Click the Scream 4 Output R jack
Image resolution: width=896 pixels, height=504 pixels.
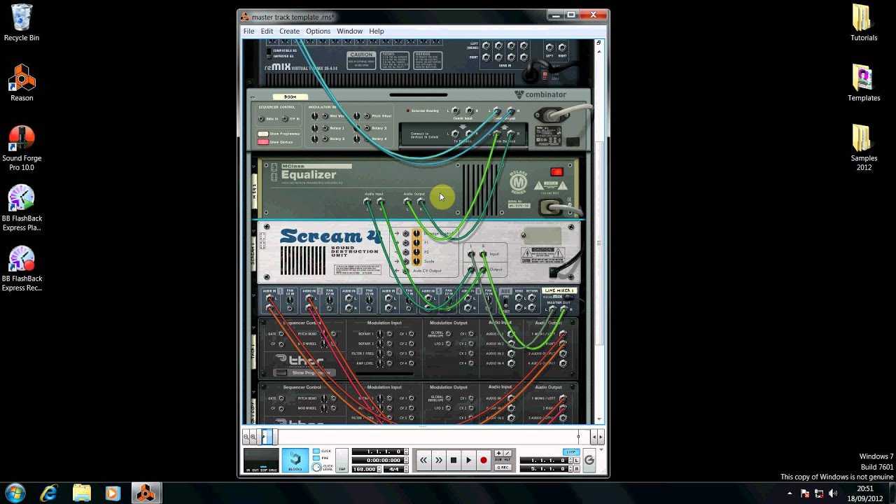(483, 269)
